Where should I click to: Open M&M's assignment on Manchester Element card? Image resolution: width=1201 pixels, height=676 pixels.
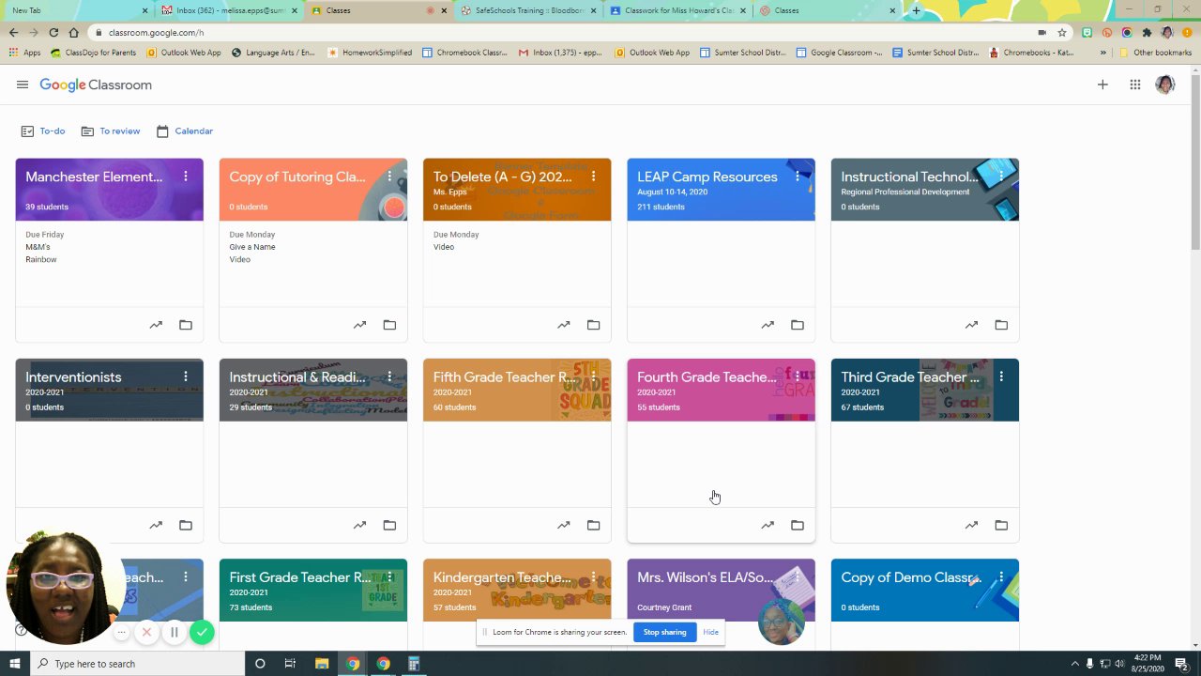38,247
